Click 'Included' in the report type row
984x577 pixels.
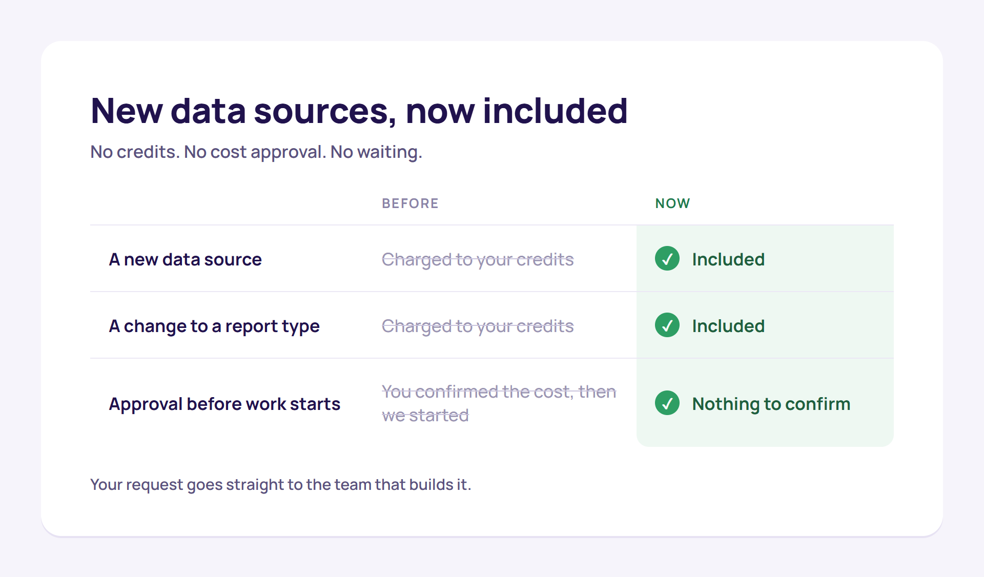(728, 326)
